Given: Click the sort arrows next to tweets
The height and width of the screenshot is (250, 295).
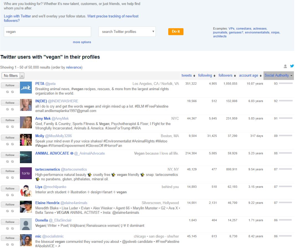Looking at the screenshot, I should (x=194, y=76).
